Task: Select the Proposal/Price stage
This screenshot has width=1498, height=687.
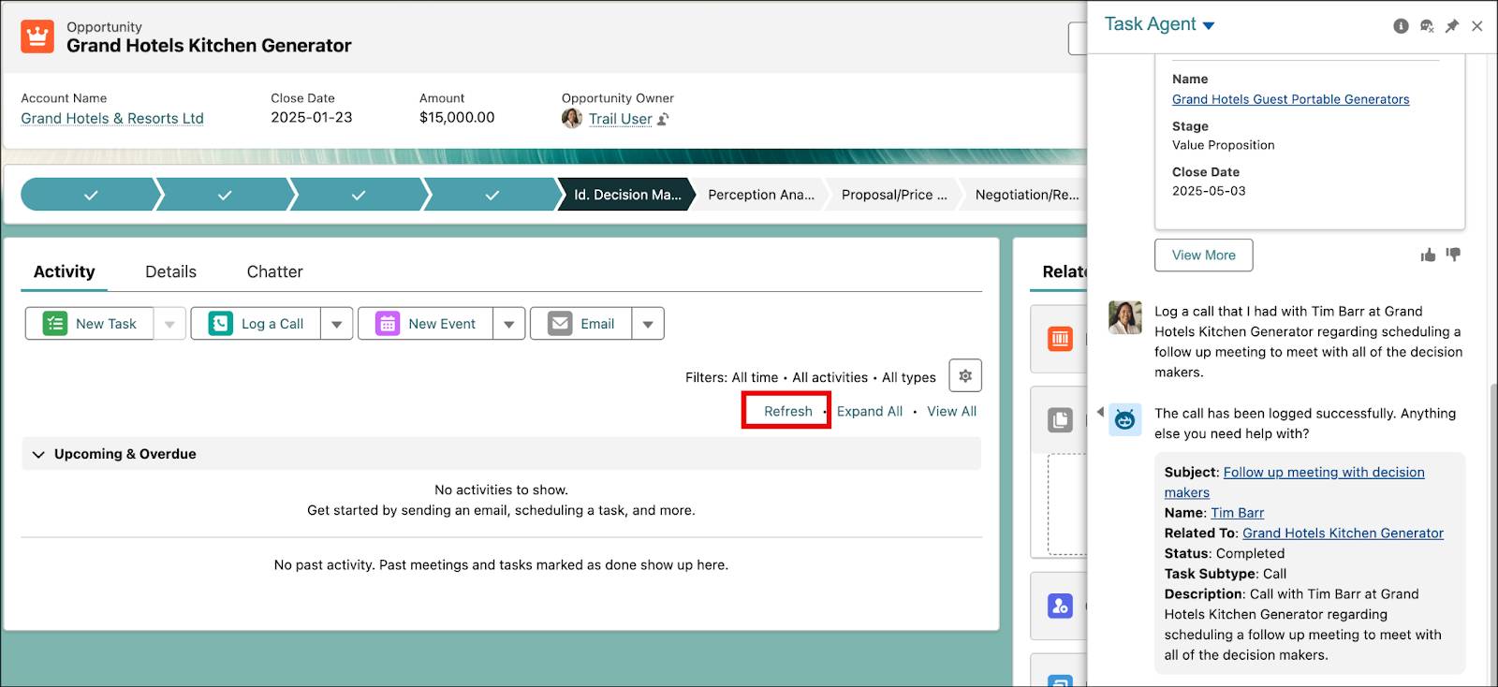Action: click(894, 195)
